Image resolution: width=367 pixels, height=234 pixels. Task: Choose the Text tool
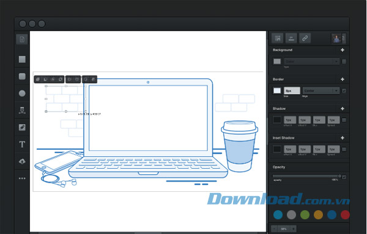click(22, 144)
